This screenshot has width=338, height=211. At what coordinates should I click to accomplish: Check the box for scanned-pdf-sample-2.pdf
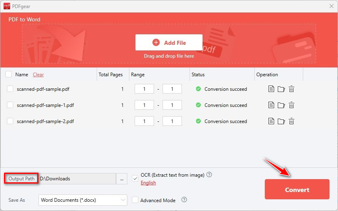tap(10, 121)
